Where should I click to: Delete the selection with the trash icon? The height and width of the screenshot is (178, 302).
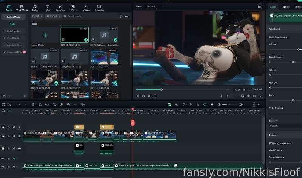pyautogui.click(x=33, y=105)
